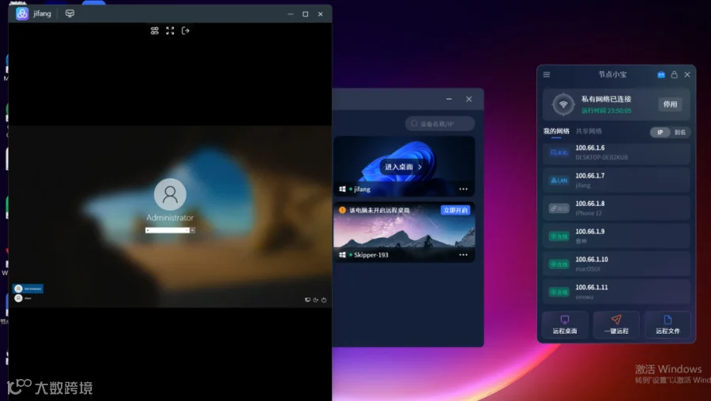Viewport: 711px width, 401px height.
Task: Click 立即开启 to enable remote desktop
Action: click(x=455, y=210)
